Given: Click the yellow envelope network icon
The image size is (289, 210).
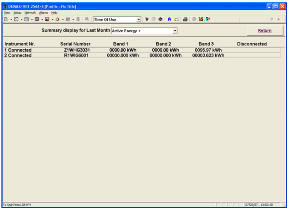Looking at the screenshot, I should [x=201, y=19].
